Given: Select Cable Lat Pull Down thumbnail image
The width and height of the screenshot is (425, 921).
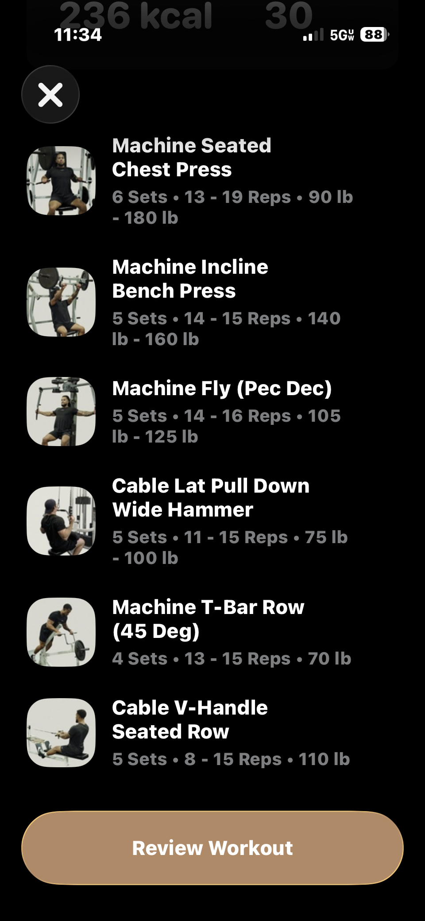Looking at the screenshot, I should point(61,521).
